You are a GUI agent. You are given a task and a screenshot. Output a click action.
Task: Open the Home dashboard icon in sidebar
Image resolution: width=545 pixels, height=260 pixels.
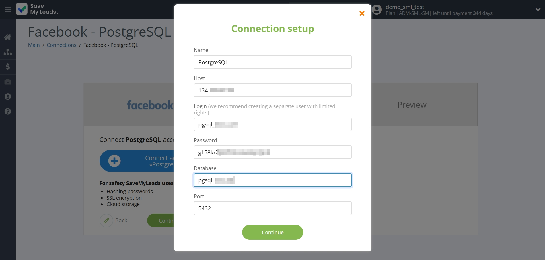coord(8,37)
